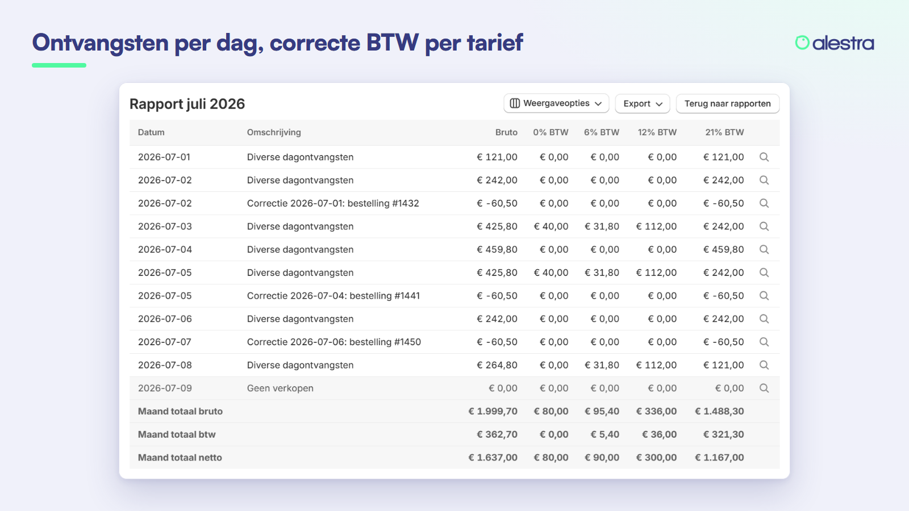Open details magnifier for 2026-07-01 row

tap(764, 157)
